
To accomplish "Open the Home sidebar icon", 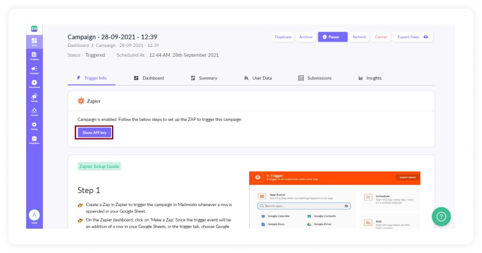I will [x=34, y=42].
